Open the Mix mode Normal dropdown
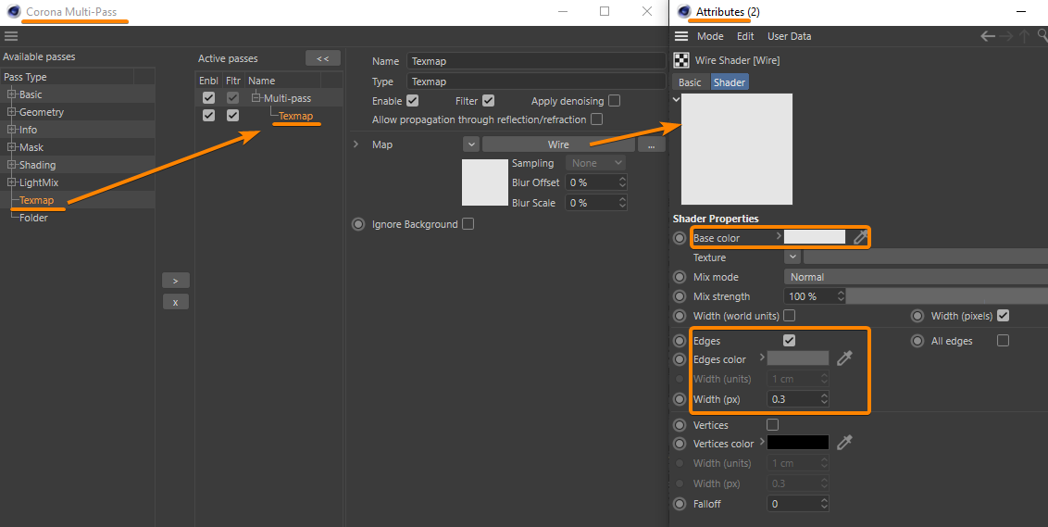This screenshot has width=1048, height=527. tap(916, 277)
